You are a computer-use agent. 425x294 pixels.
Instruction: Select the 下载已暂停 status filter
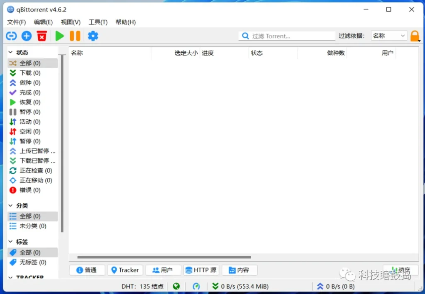click(x=33, y=160)
